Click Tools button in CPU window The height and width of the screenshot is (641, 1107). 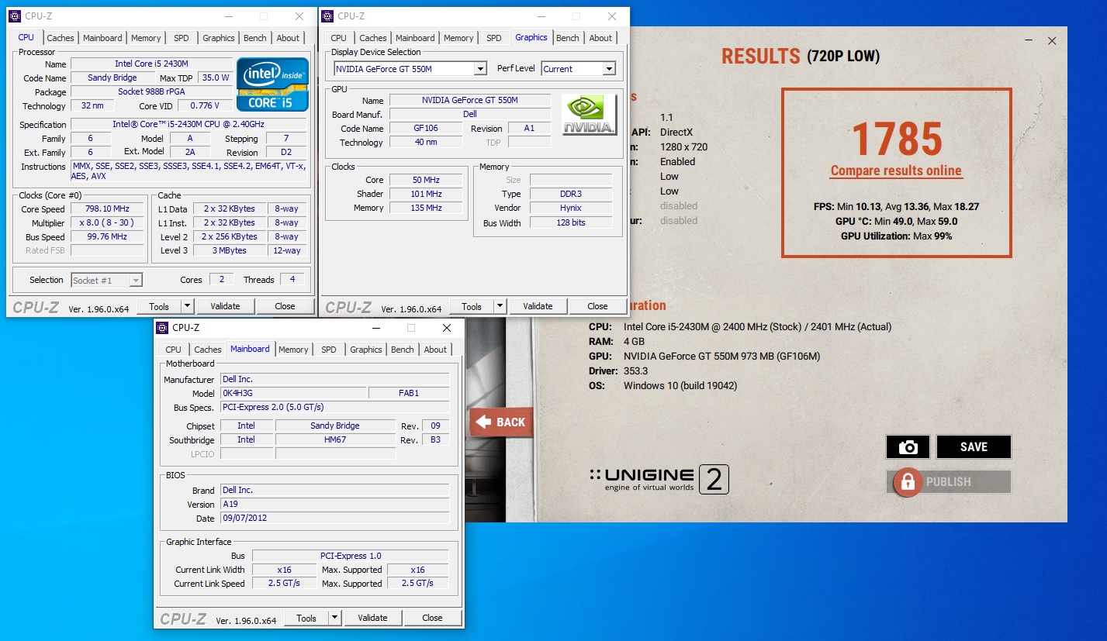click(159, 306)
